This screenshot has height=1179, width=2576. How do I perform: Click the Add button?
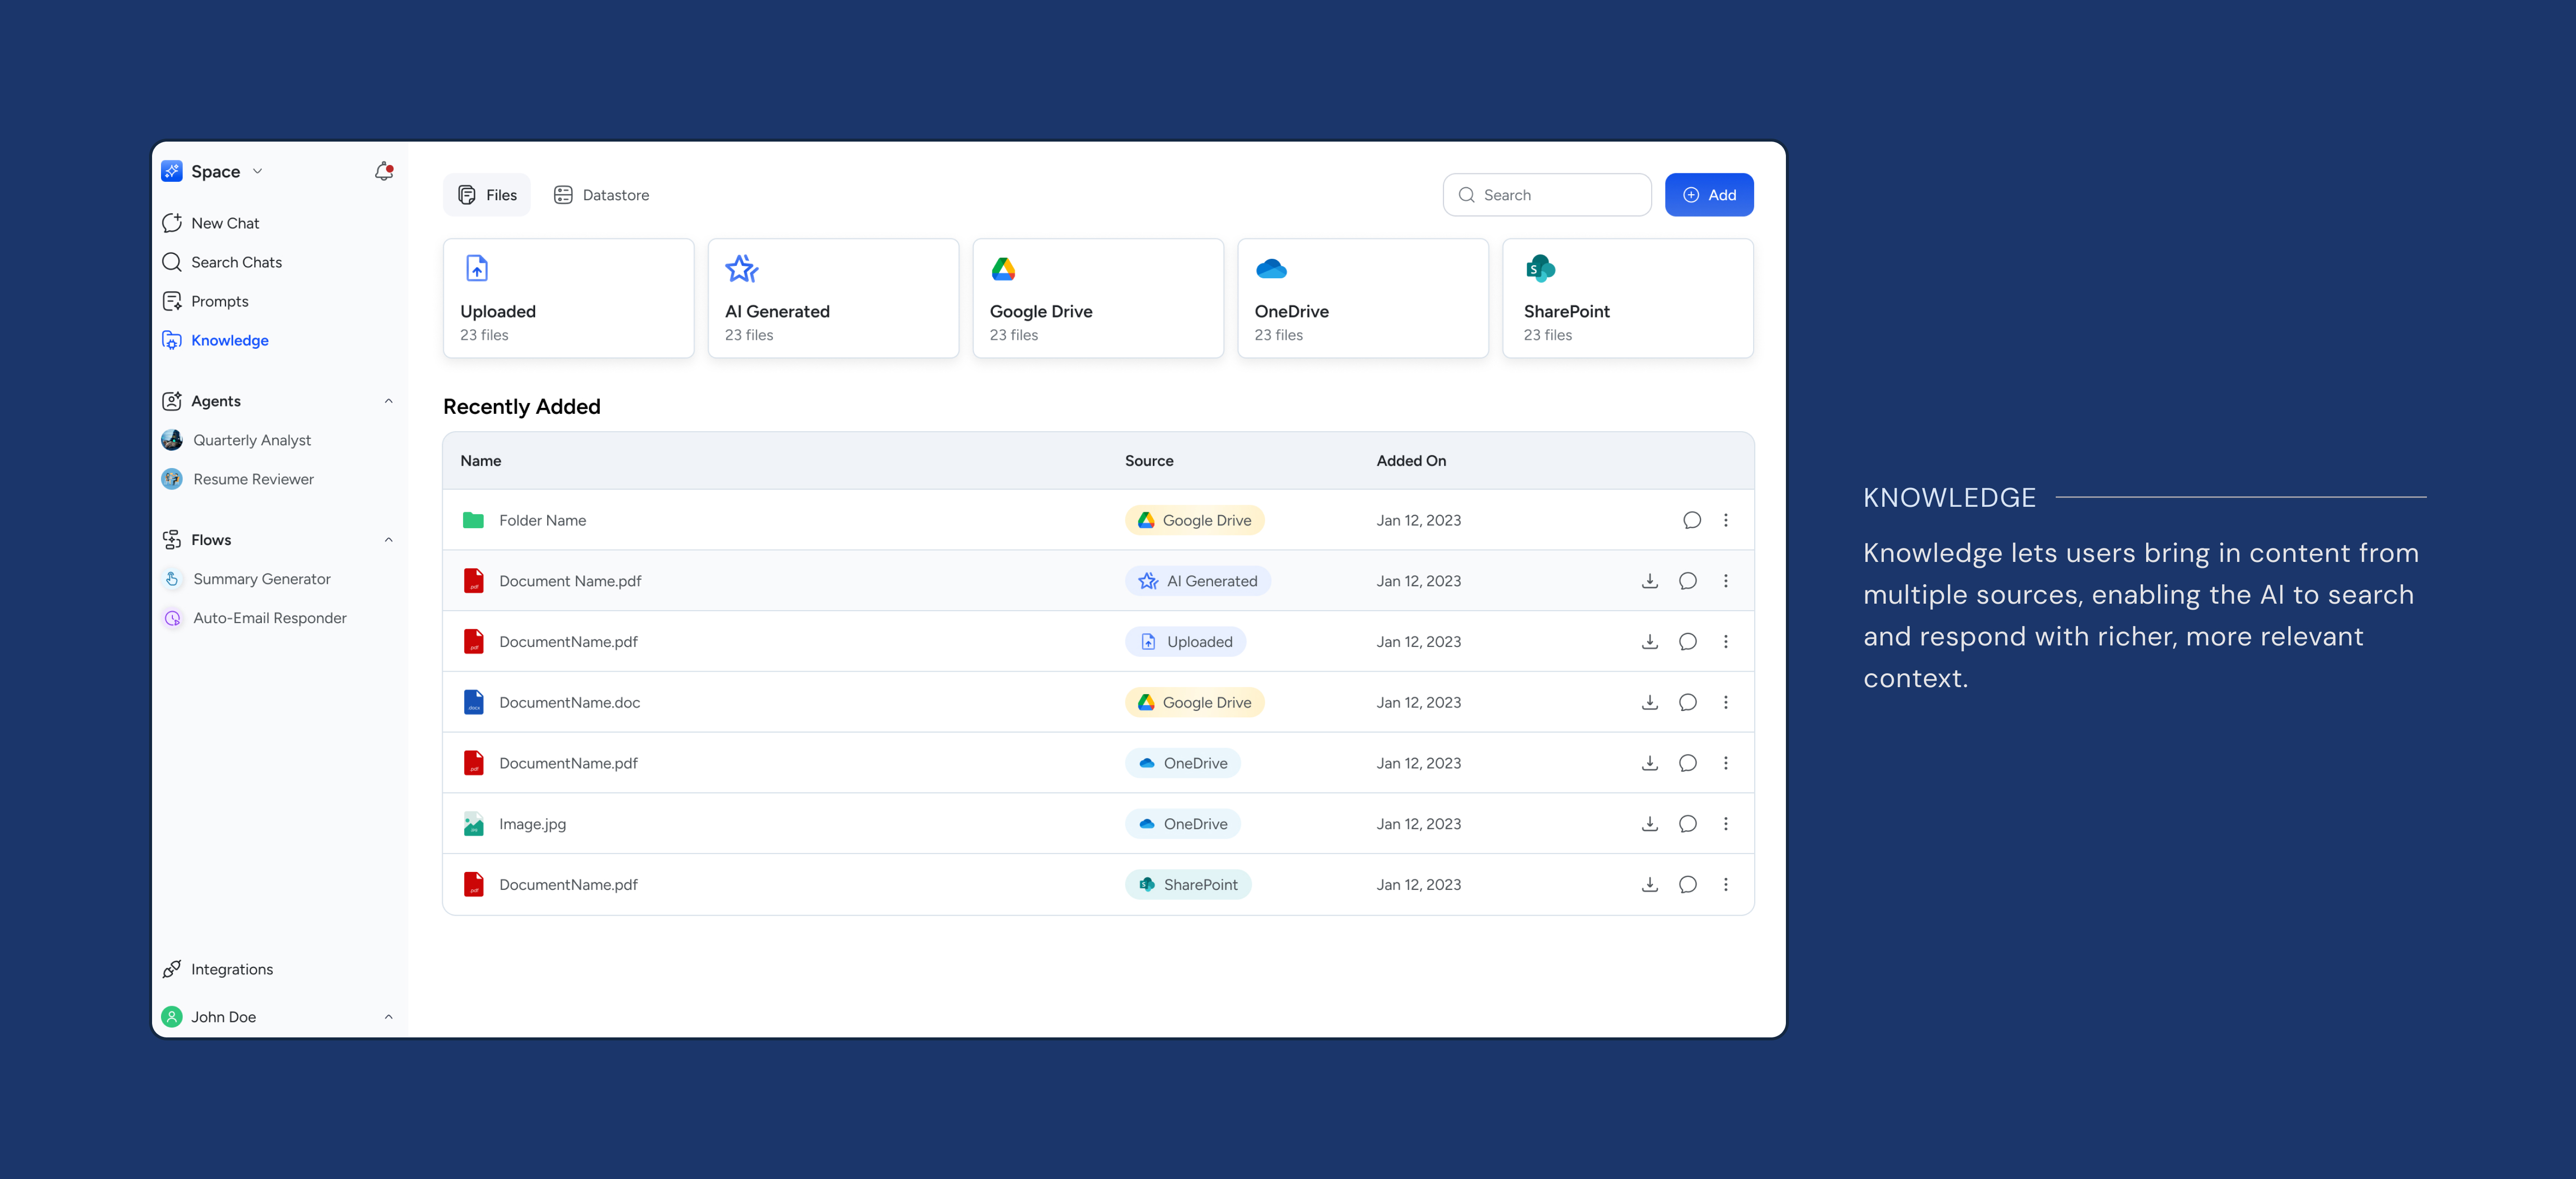tap(1709, 194)
